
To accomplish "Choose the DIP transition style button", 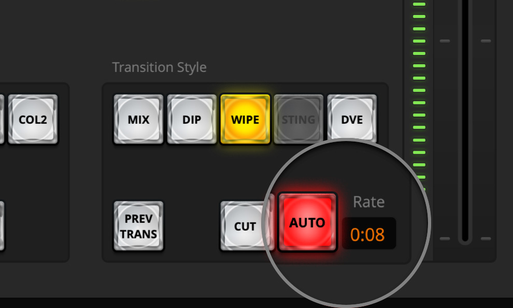I will pos(192,120).
